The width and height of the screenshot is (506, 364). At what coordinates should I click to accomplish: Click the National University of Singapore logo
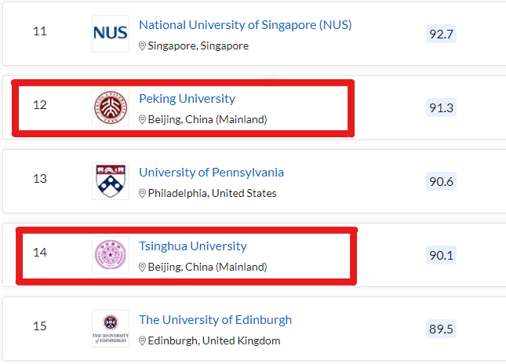(110, 33)
